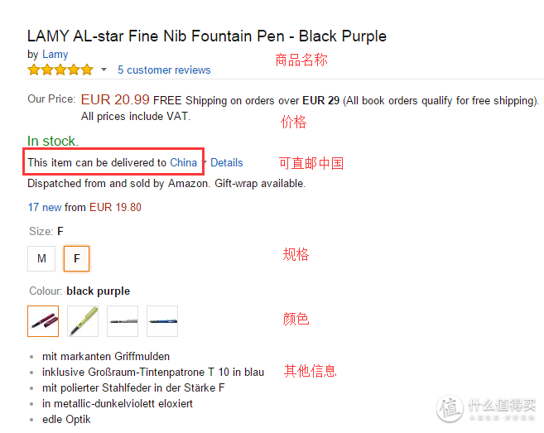Open 5 customer reviews link
The image size is (544, 433).
tap(164, 70)
